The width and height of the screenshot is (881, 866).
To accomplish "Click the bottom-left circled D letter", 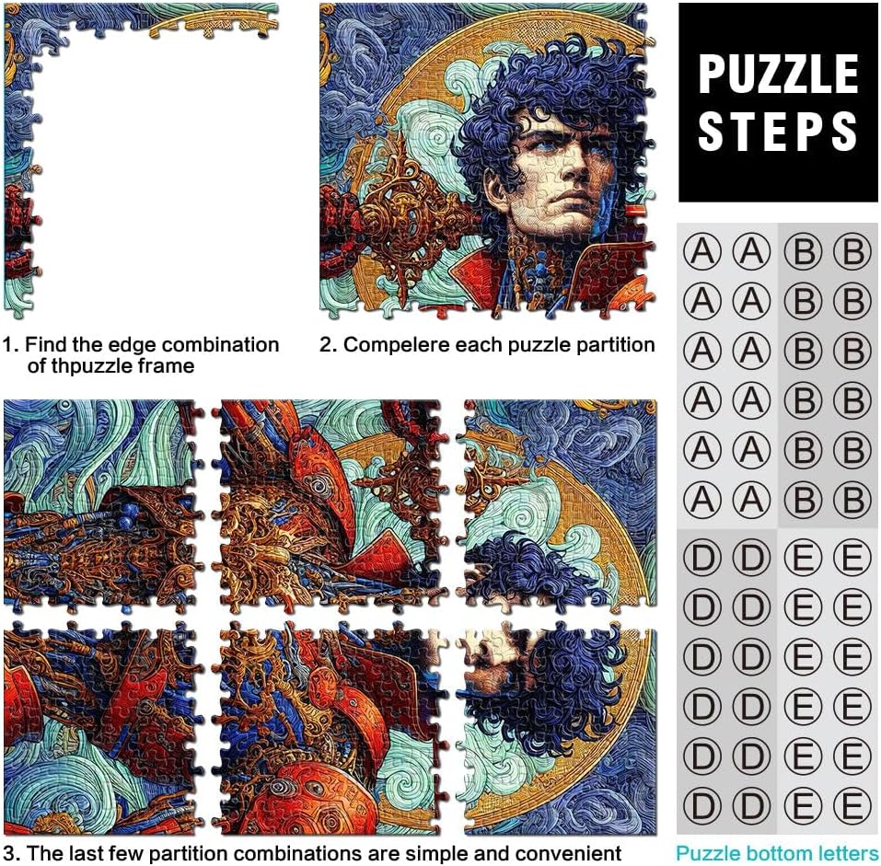I will [x=702, y=806].
